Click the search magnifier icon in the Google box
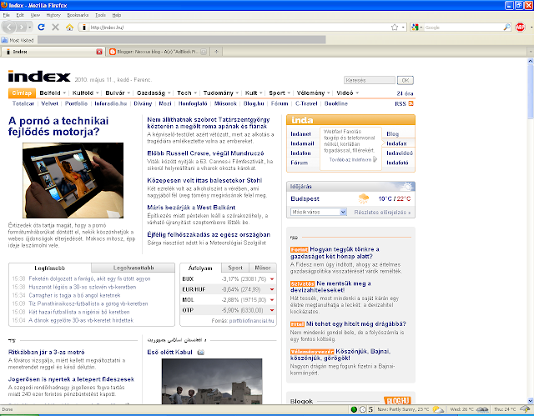Screen dimensions: 534x416 [x=506, y=28]
